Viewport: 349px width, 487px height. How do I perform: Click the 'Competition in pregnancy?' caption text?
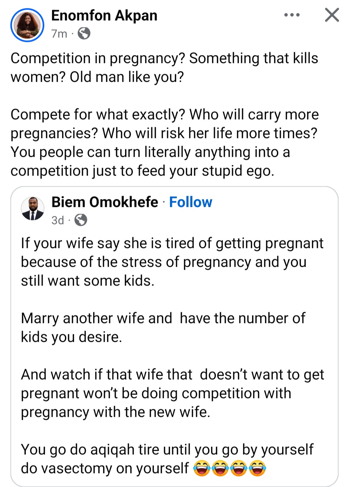164,68
